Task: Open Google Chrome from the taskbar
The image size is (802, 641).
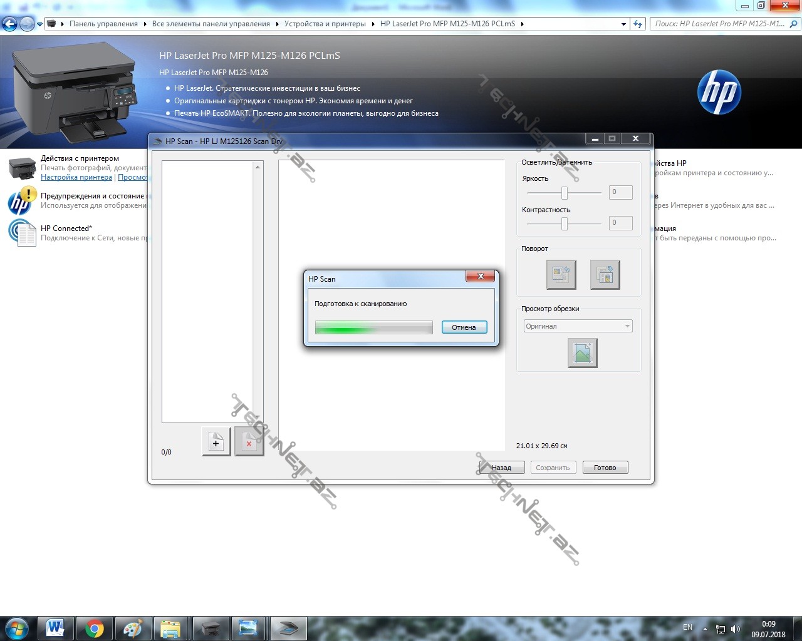Action: pyautogui.click(x=95, y=628)
